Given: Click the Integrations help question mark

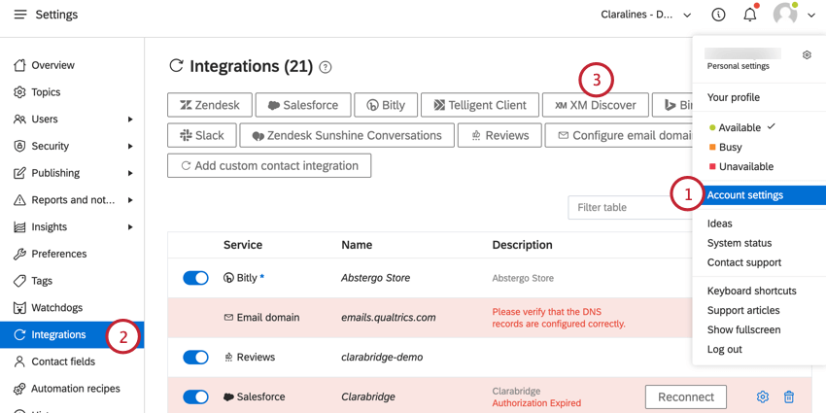Looking at the screenshot, I should [326, 67].
